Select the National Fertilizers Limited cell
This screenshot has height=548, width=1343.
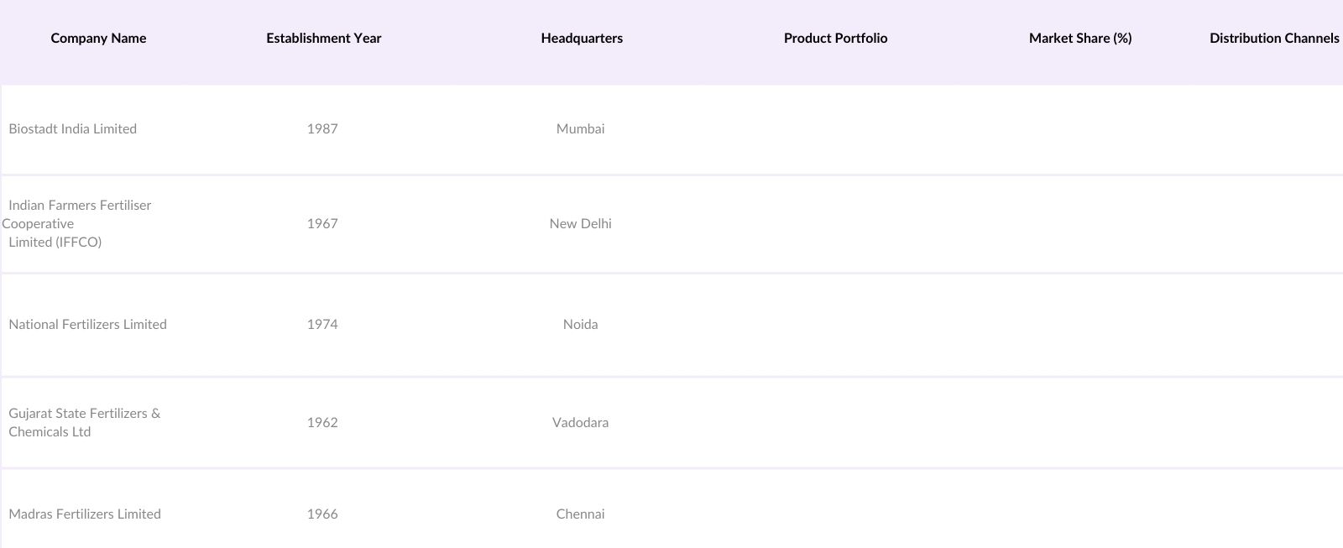[x=87, y=325]
